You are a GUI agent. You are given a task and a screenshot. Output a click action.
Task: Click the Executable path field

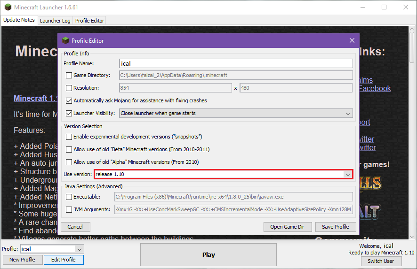tap(234, 197)
